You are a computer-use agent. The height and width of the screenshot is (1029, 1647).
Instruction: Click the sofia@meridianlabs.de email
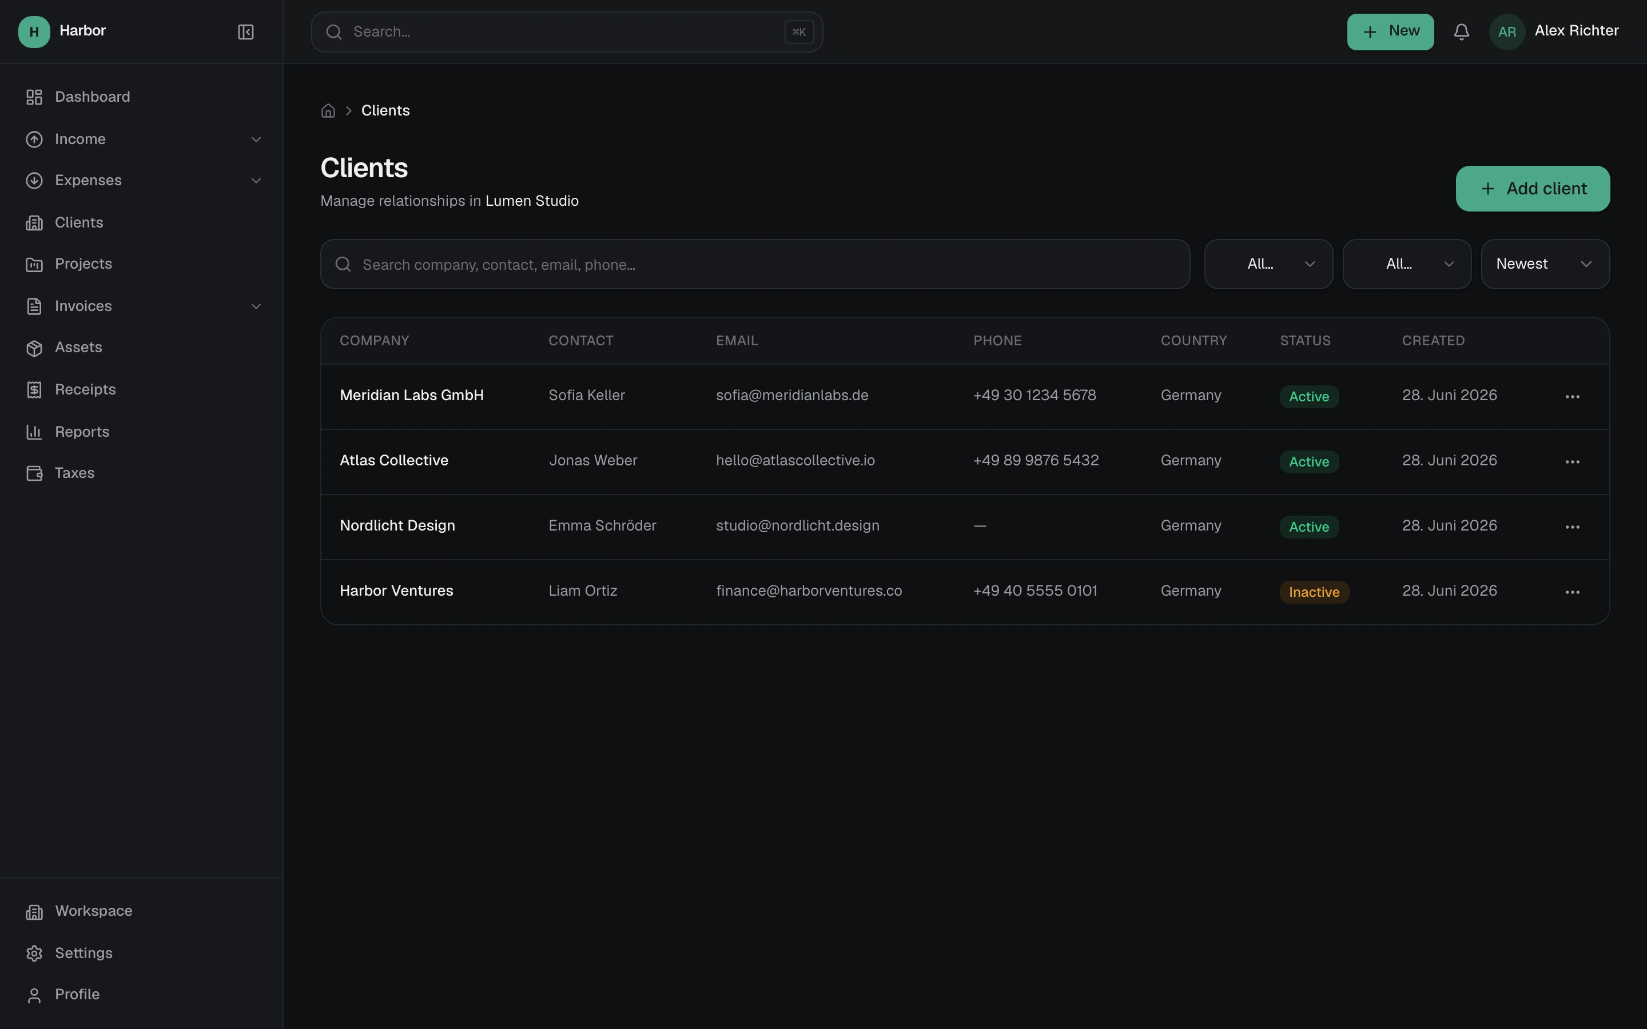(x=792, y=396)
